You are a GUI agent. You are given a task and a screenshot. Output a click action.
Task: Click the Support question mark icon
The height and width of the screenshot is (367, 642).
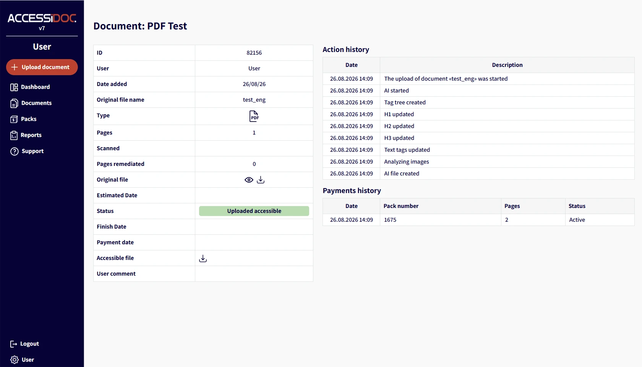coord(15,151)
